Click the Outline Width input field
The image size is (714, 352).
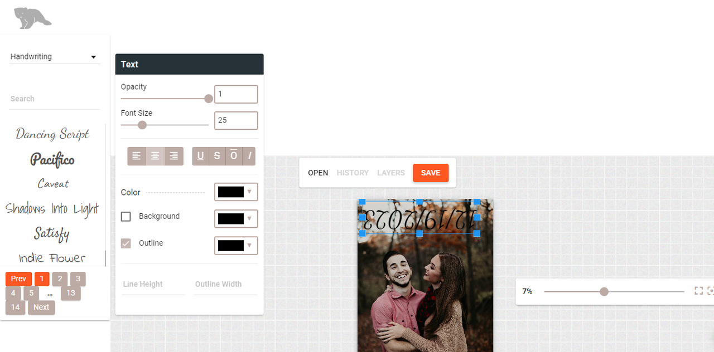point(225,284)
